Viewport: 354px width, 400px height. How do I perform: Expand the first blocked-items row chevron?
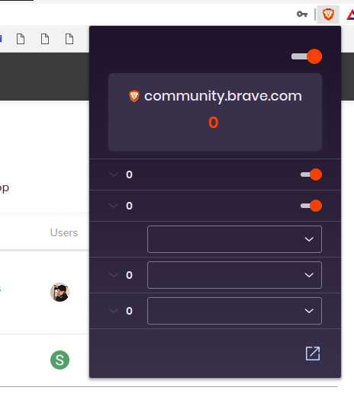pos(114,174)
